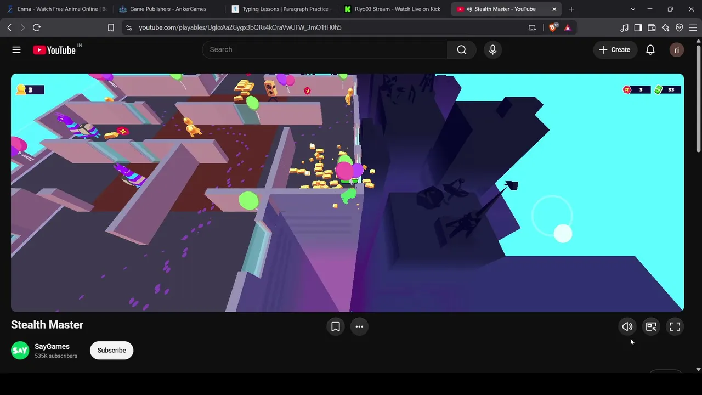Bookmark this page in the browser

coord(111,27)
